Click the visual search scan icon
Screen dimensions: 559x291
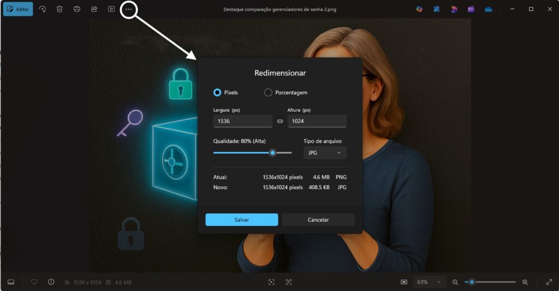click(x=271, y=282)
